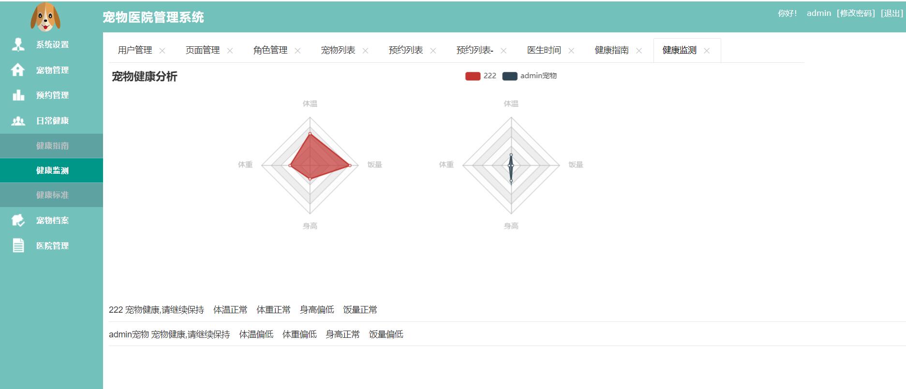Expand the 系统设置 sidebar menu
Screen dimensions: 906x389
[x=51, y=45]
